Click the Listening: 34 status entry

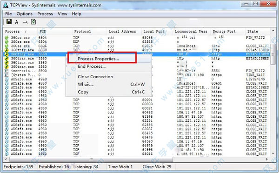pyautogui.click(x=86, y=167)
